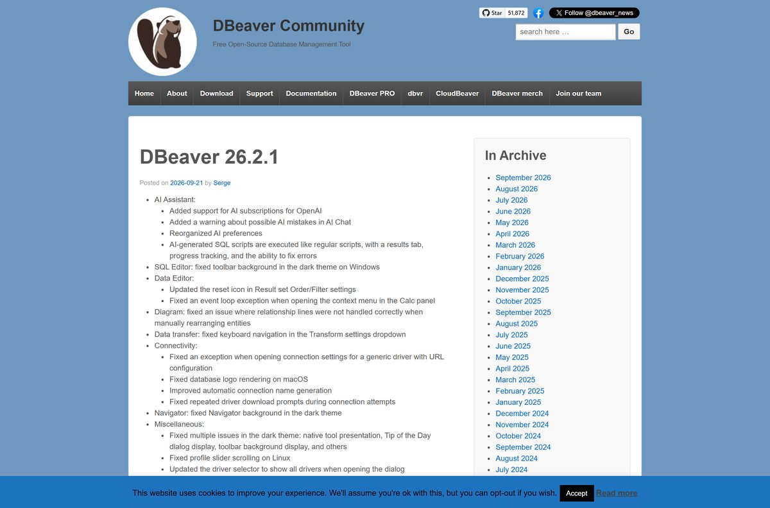Accept the cookie notice

point(576,493)
